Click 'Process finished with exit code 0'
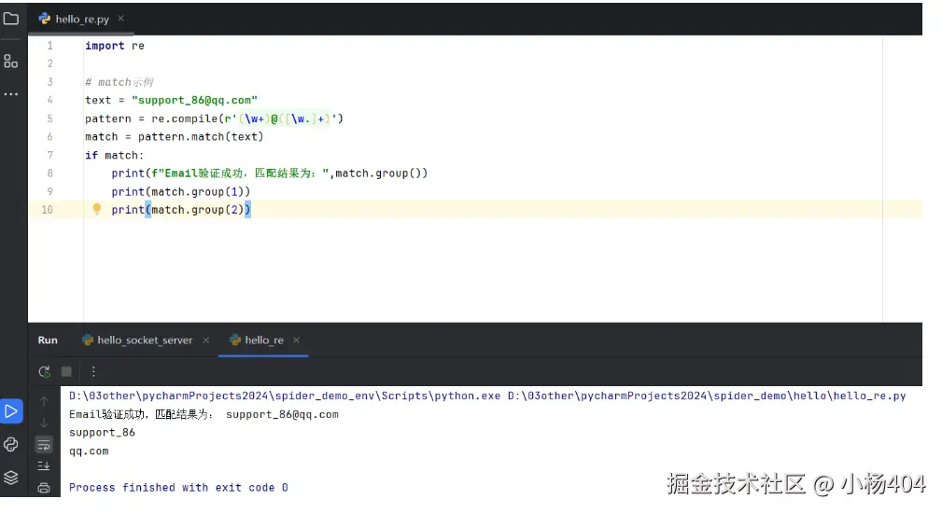 [178, 488]
